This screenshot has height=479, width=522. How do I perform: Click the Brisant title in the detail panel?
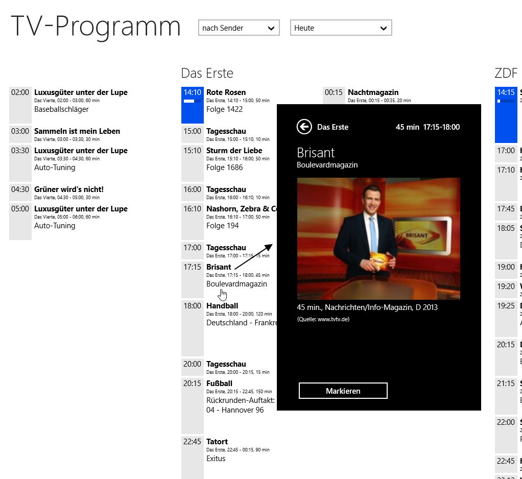coord(316,153)
